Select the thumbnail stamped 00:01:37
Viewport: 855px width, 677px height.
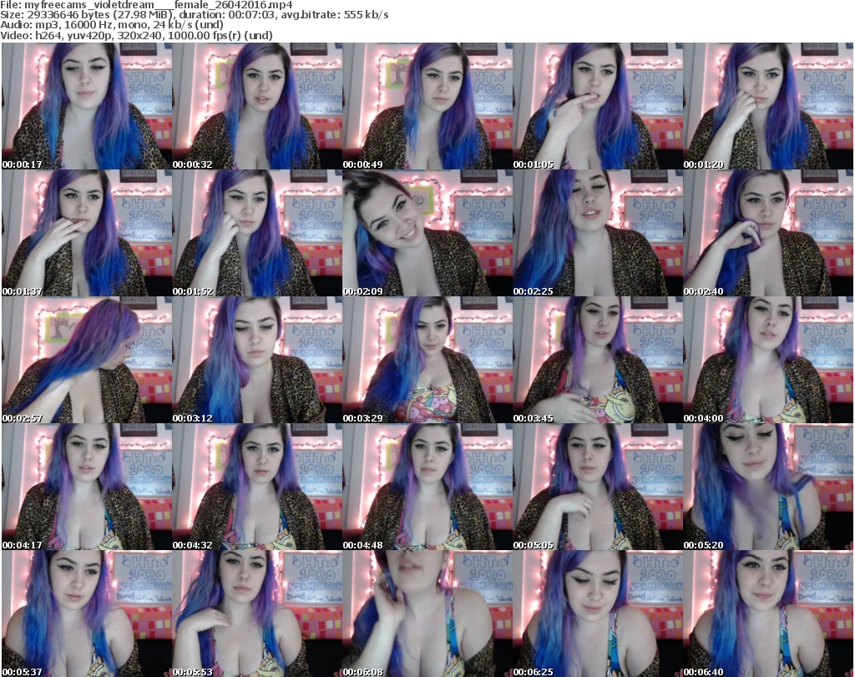click(87, 233)
